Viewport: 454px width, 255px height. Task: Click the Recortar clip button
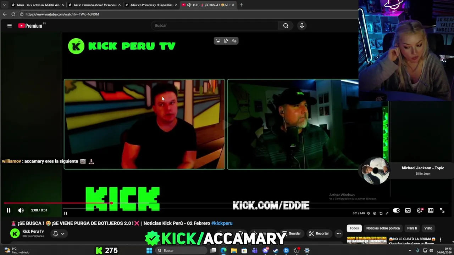point(319,233)
